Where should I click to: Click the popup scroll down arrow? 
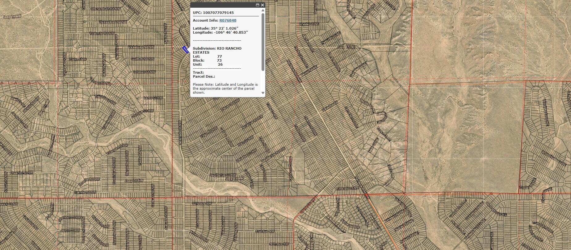pos(263,93)
